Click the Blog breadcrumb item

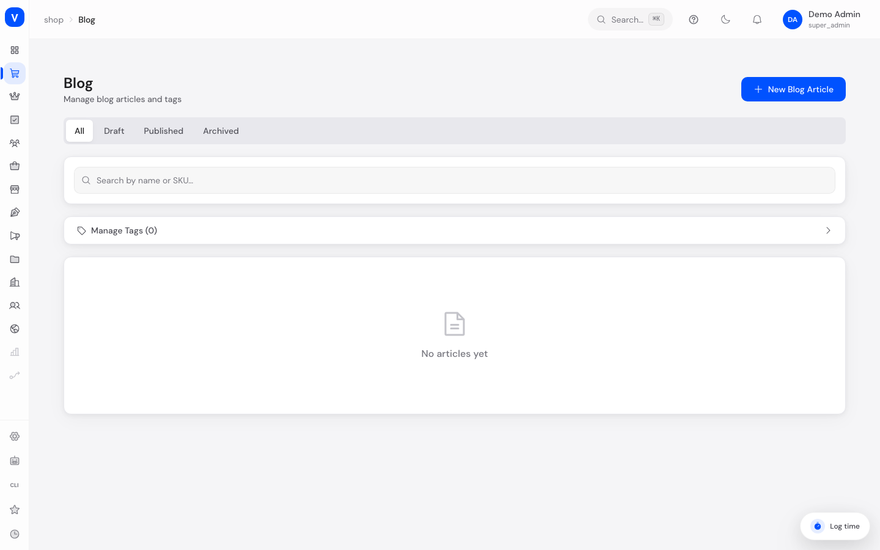87,20
